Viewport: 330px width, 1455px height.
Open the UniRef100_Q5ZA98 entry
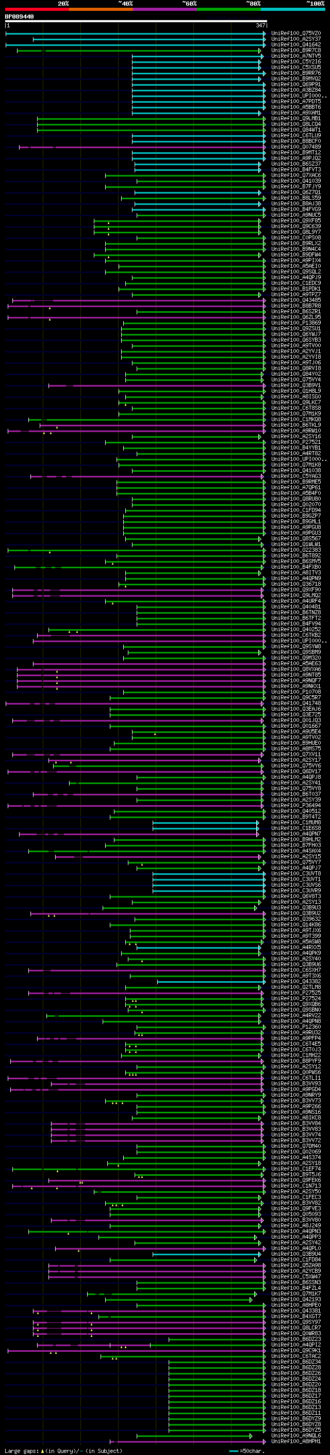coord(295,1265)
